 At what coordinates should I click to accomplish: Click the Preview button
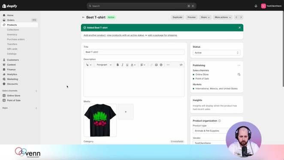[191, 17]
